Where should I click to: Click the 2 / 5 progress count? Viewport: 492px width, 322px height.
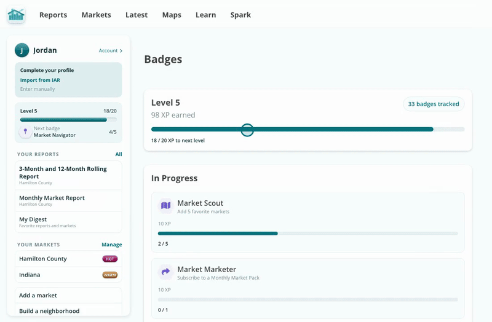click(x=163, y=243)
